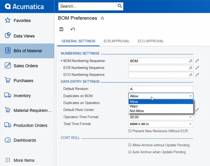This screenshot has width=210, height=166.
Task: Edit ECO Numbering Sequence pencil icon
Action: (197, 75)
